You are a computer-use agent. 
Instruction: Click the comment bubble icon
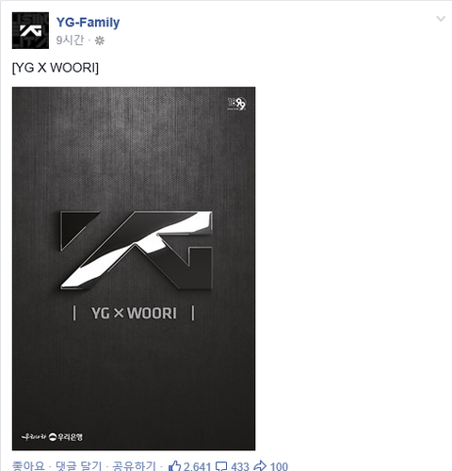[221, 466]
